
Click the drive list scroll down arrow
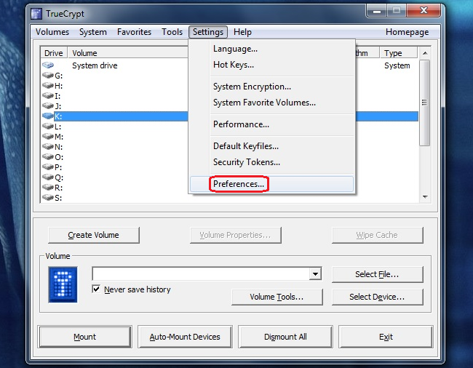click(425, 197)
